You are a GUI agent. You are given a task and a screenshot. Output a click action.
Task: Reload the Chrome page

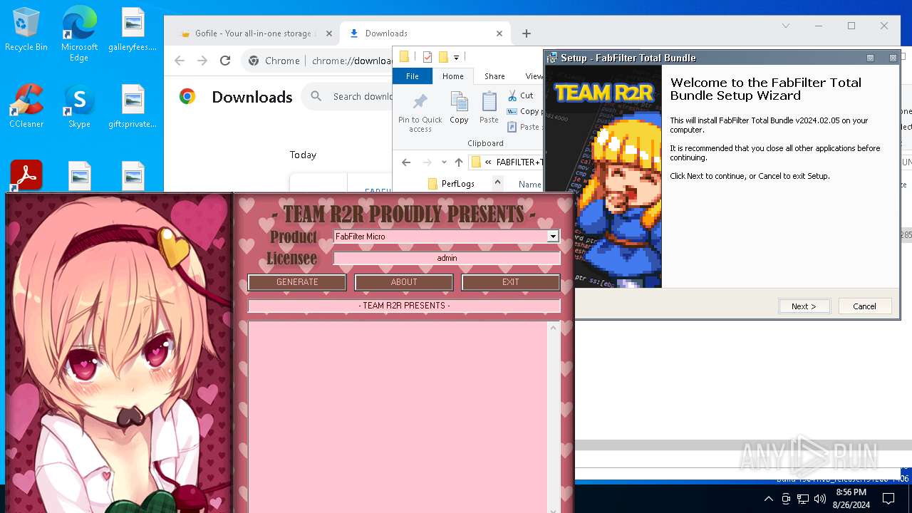(x=225, y=61)
